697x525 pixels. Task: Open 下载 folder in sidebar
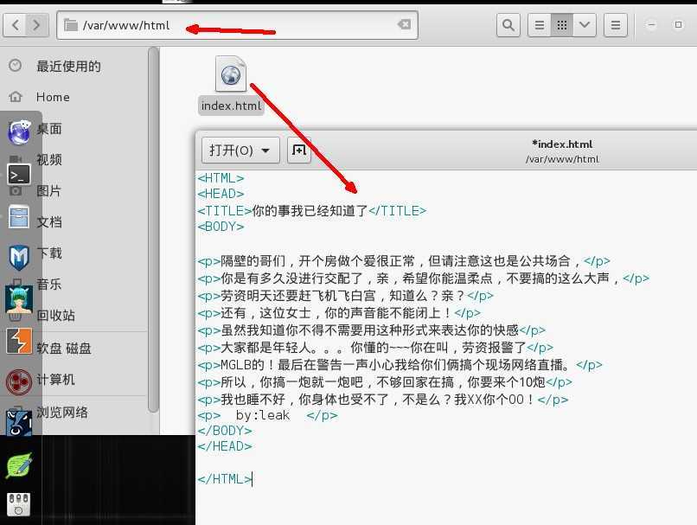(x=49, y=253)
